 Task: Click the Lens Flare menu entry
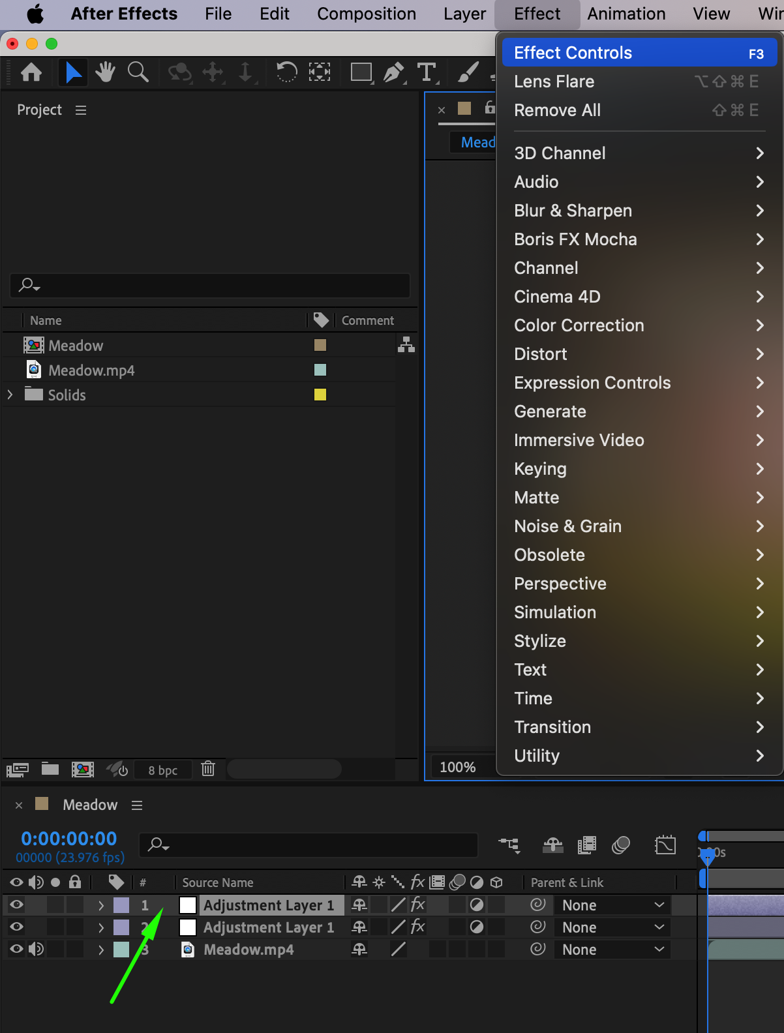pyautogui.click(x=639, y=82)
